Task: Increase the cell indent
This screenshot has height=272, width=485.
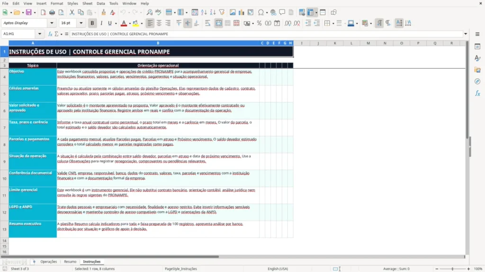Action: [x=308, y=23]
